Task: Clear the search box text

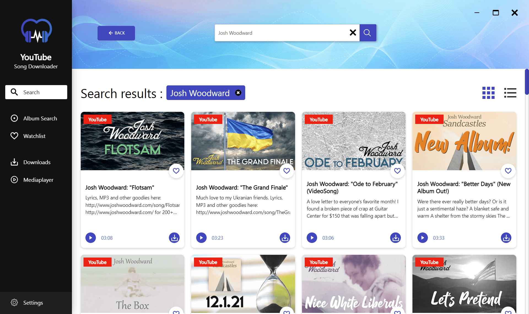Action: (353, 33)
